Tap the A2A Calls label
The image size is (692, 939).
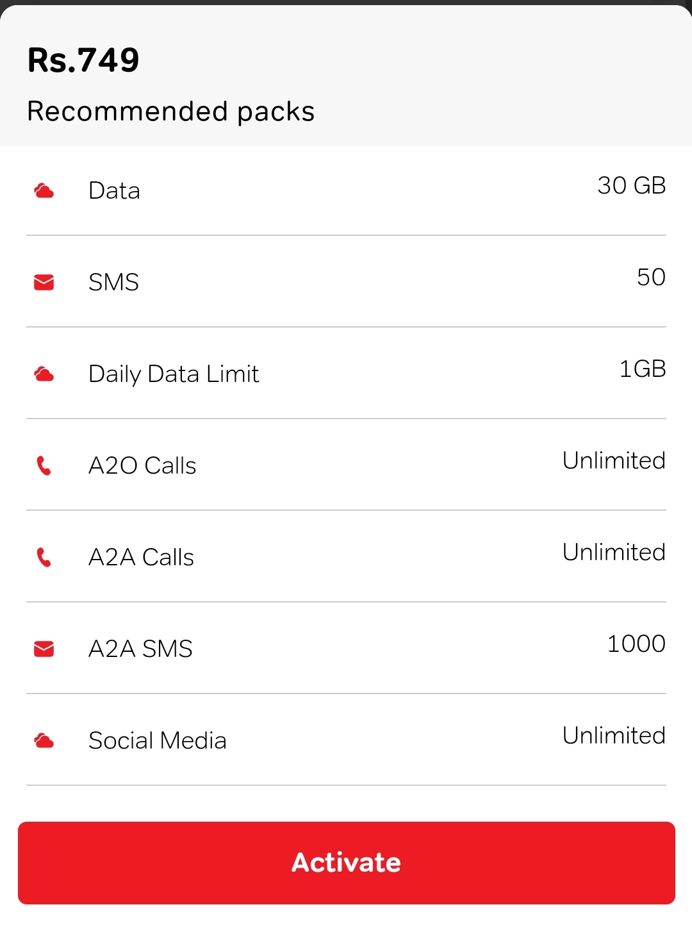(x=141, y=557)
